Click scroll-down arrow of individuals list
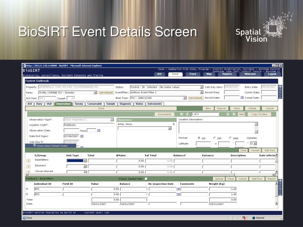The image size is (303, 227). click(x=277, y=203)
